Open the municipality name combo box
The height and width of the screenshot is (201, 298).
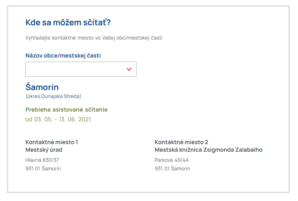(x=81, y=69)
